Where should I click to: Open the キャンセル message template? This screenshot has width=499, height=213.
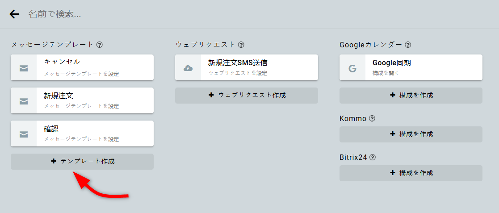point(95,67)
